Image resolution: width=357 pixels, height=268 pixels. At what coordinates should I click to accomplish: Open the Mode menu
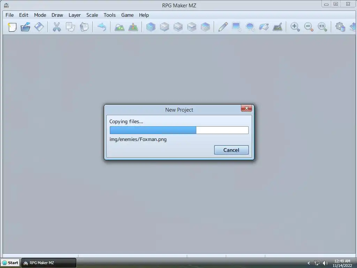tap(40, 15)
